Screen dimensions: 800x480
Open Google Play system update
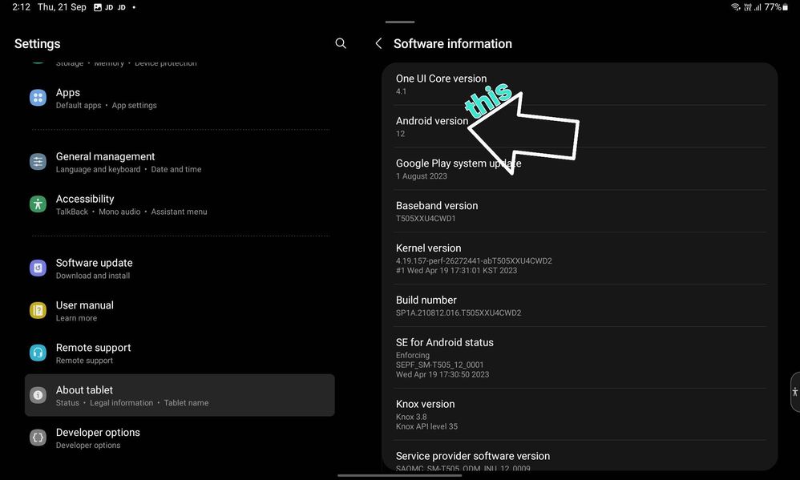580,169
